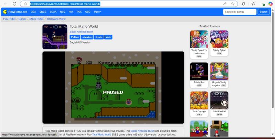The image size is (275, 139).
Task: Select the page URL in the address bar
Action: pyautogui.click(x=65, y=4)
